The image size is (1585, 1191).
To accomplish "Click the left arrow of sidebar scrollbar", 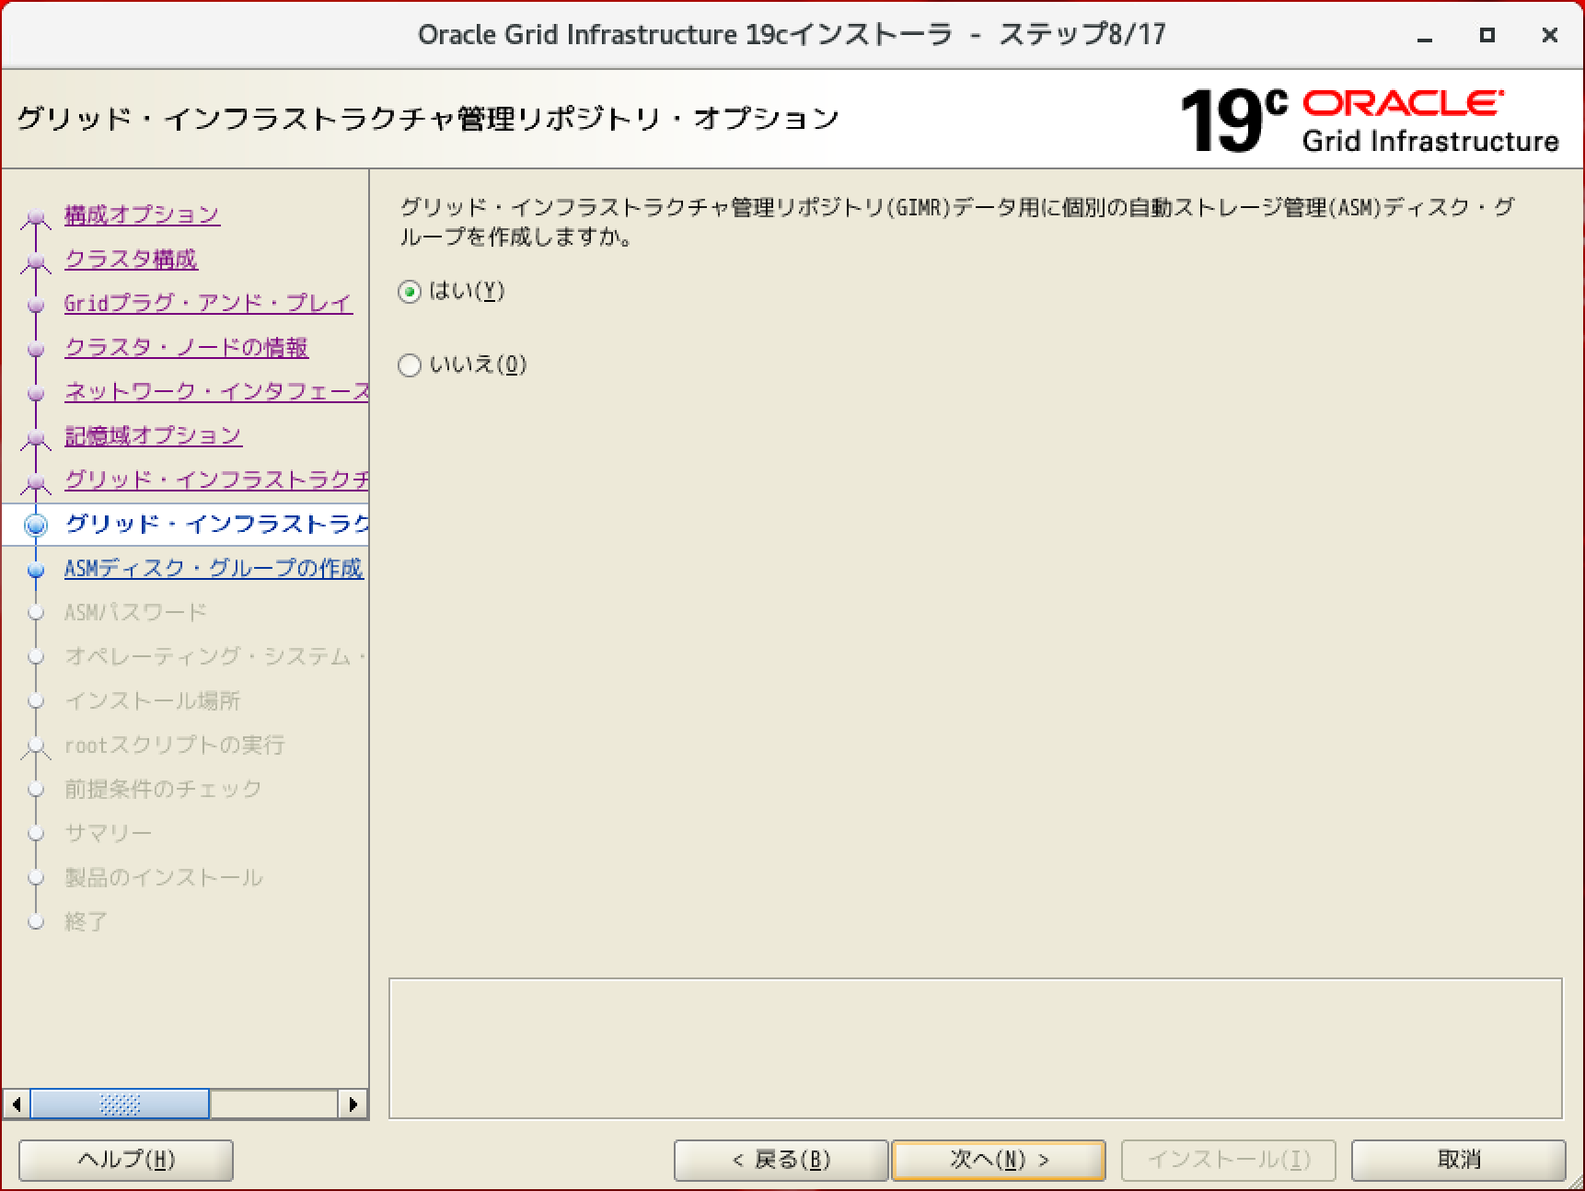I will pyautogui.click(x=16, y=1104).
